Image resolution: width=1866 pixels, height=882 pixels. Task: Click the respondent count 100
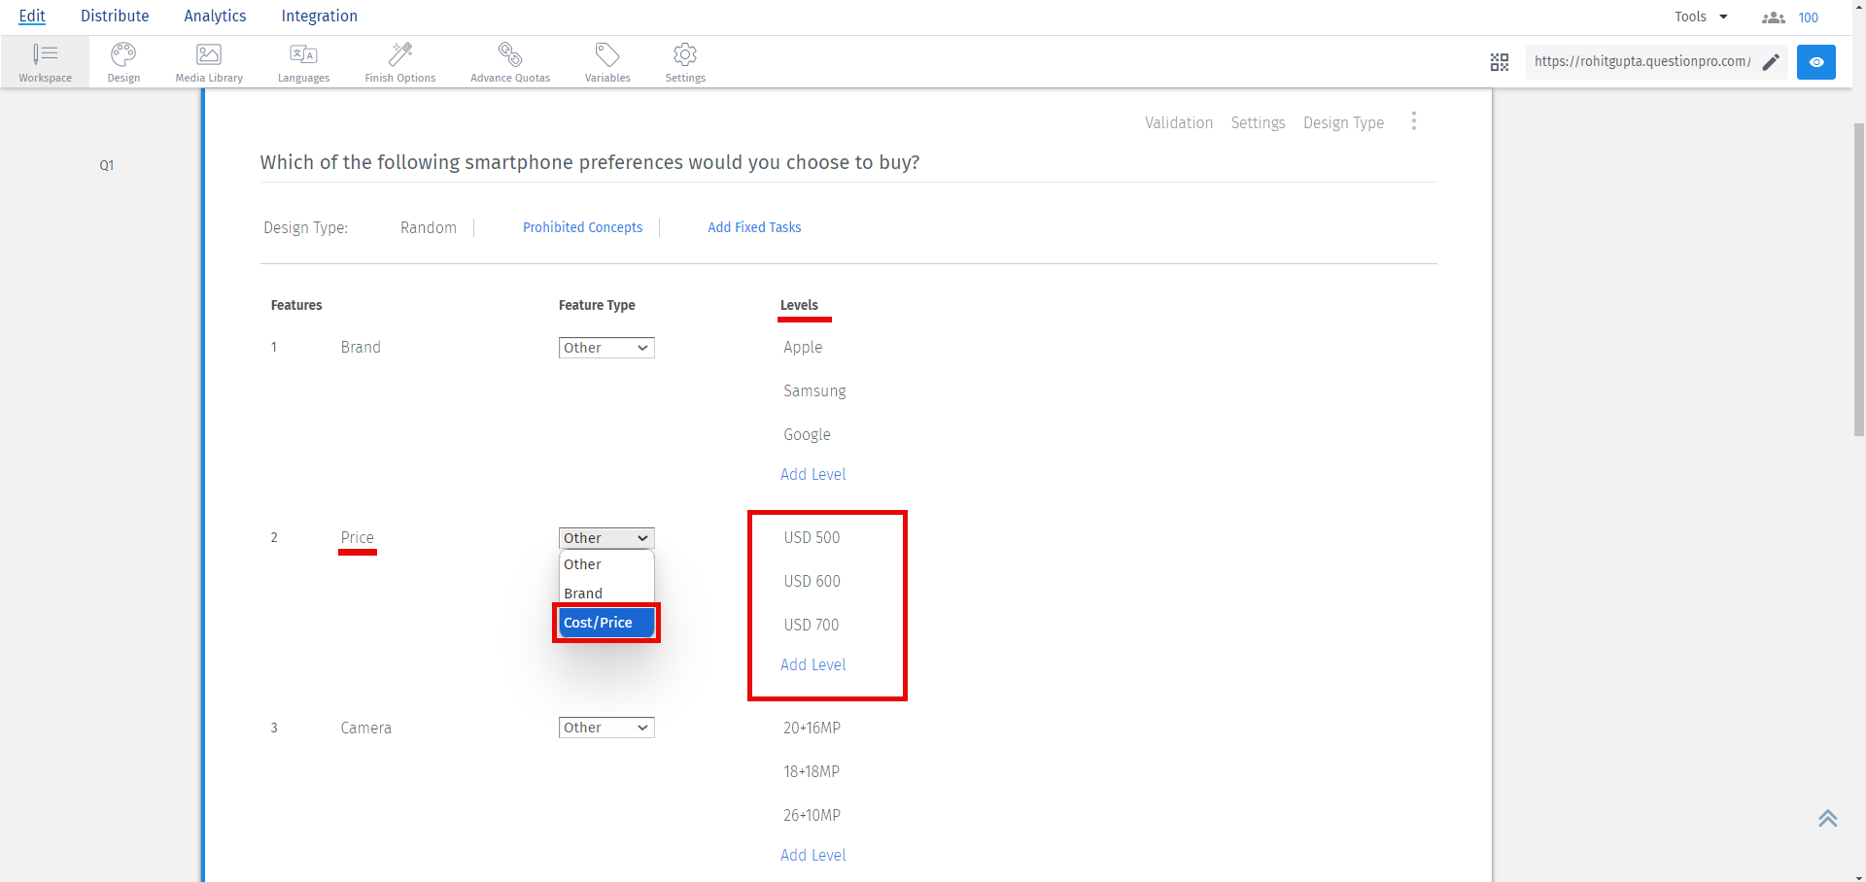(1808, 17)
